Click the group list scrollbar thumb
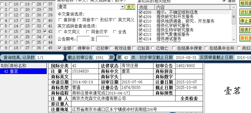Screen dimensions: 251x113 pyautogui.click(x=234, y=17)
